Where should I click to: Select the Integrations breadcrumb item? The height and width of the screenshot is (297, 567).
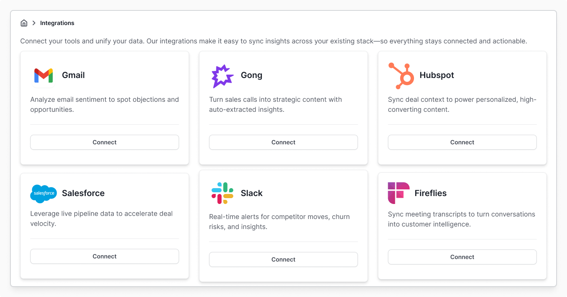click(x=57, y=23)
